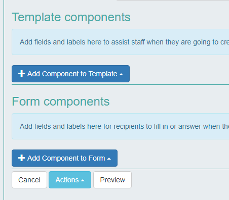
Task: Click the small caret beside Actions
Action: 83,180
